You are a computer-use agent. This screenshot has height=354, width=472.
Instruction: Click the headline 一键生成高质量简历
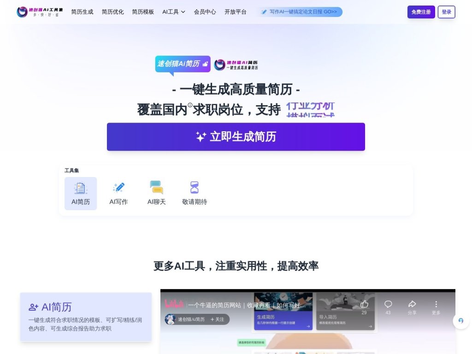236,90
